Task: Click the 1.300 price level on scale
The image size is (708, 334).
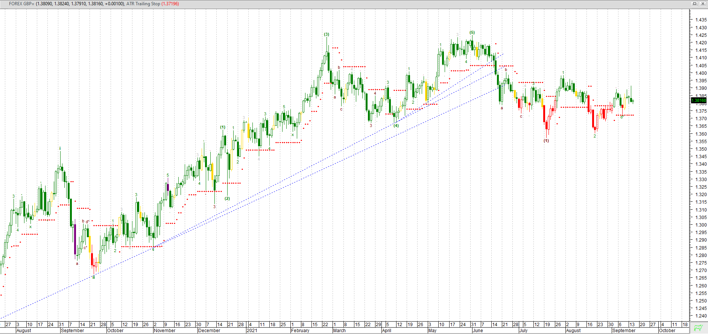Action: click(x=701, y=225)
